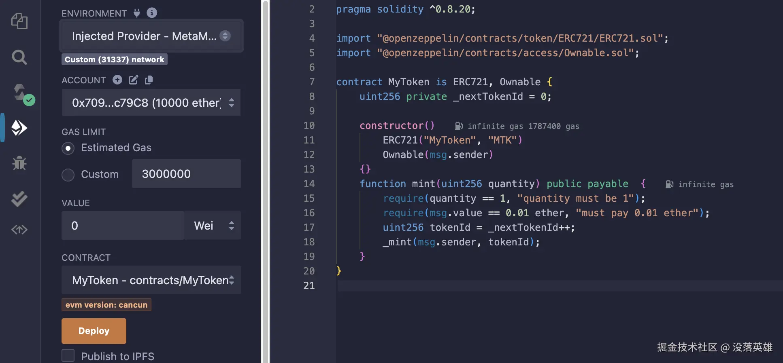
Task: Click the Custom (31337) network badge
Action: [x=115, y=59]
